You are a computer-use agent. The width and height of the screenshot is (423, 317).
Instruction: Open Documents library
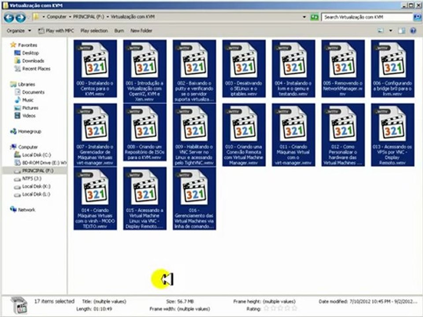33,92
